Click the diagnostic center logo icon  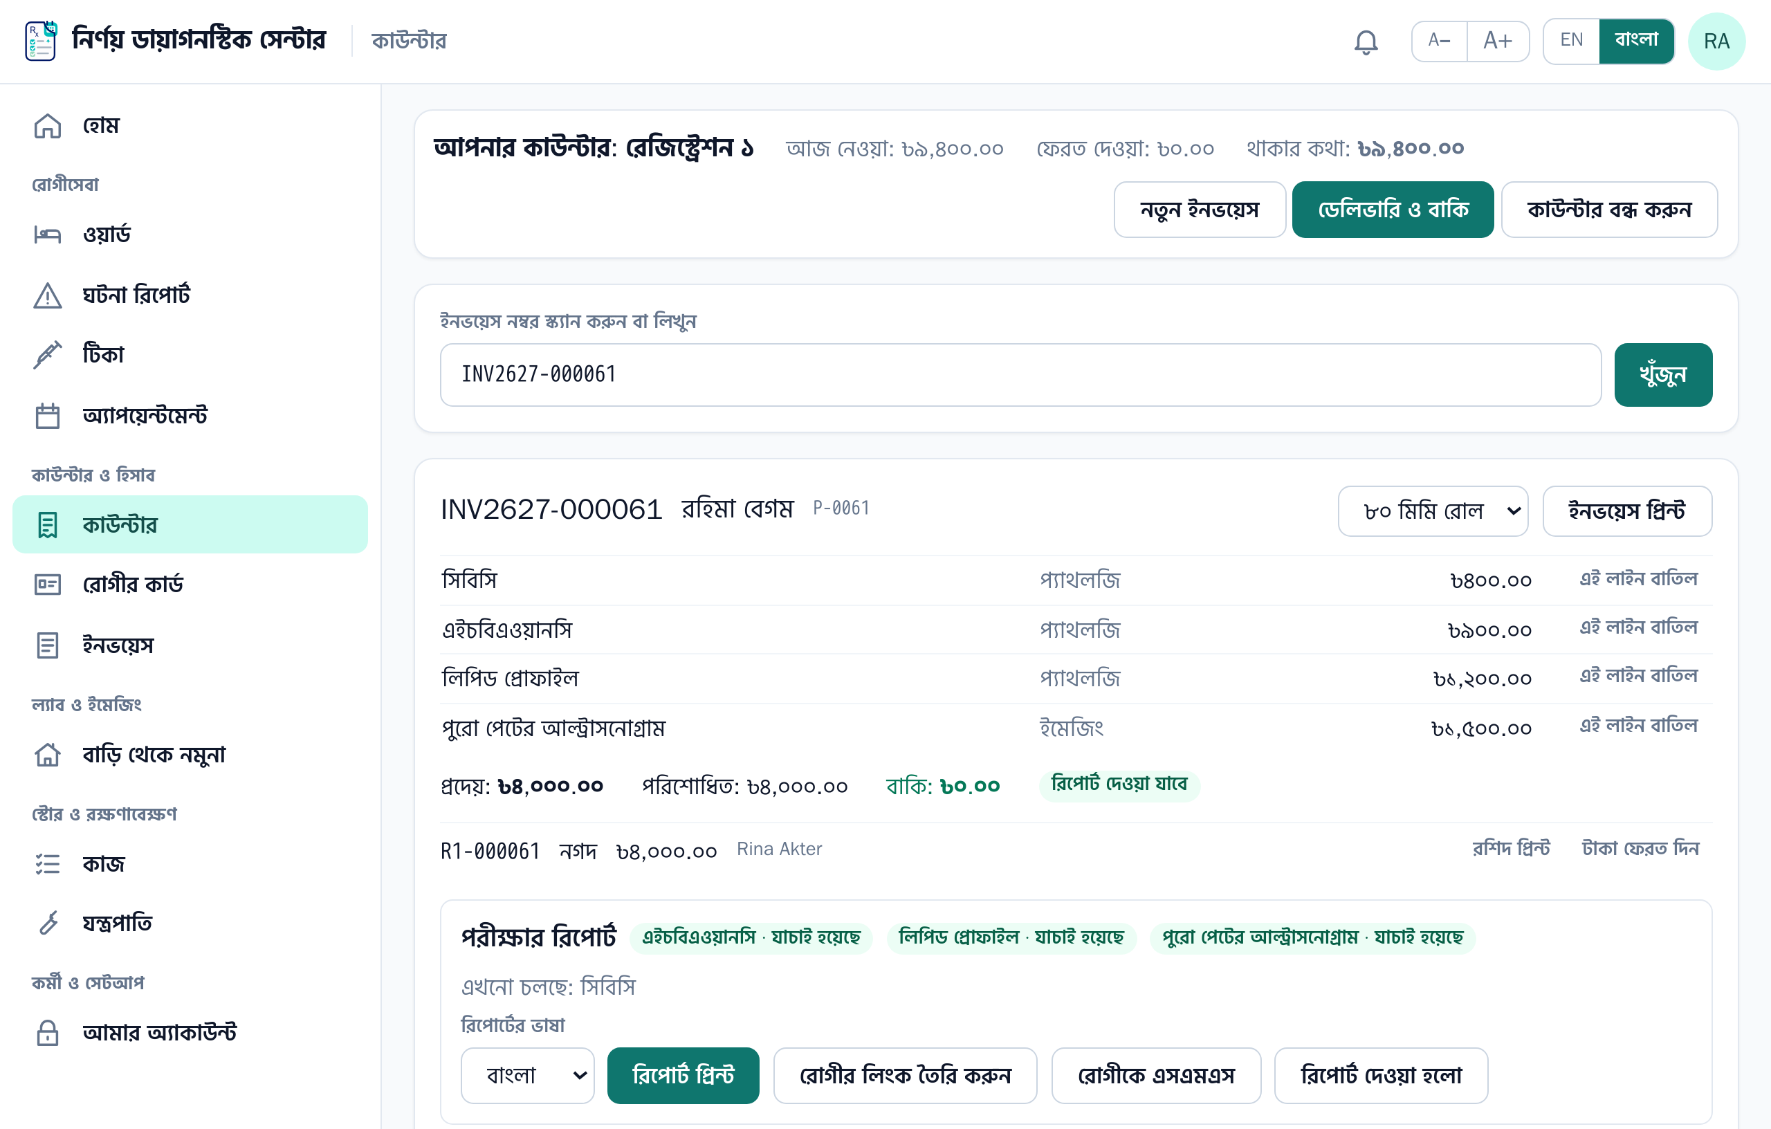point(42,40)
